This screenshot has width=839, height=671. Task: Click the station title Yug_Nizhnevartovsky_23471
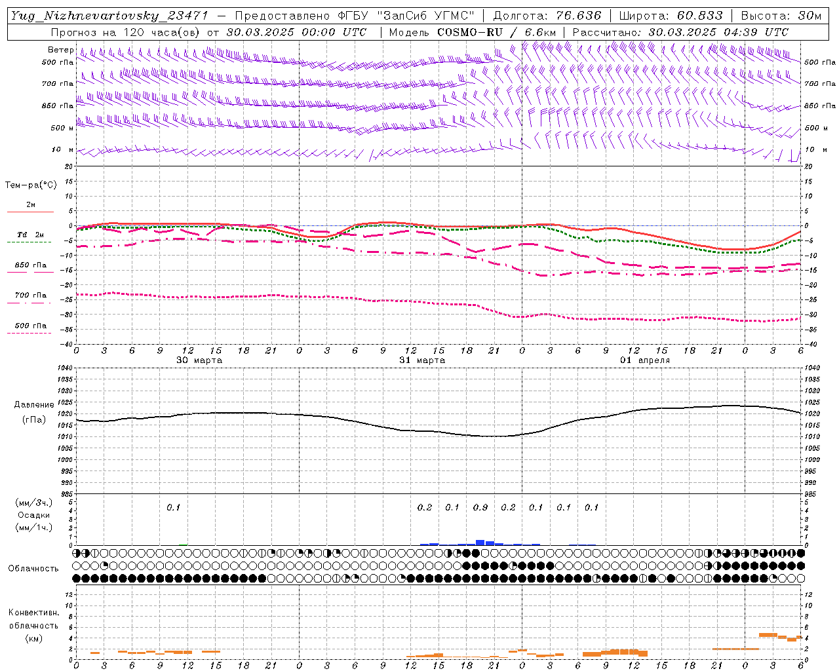point(109,16)
